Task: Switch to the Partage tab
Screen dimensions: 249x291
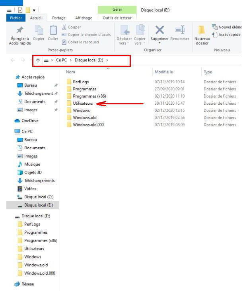Action: tap(59, 18)
